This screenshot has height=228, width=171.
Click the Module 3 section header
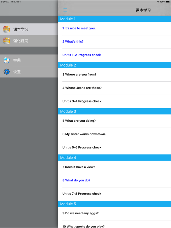pos(114,111)
